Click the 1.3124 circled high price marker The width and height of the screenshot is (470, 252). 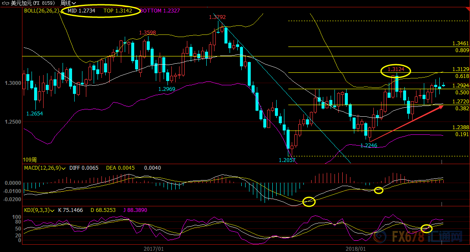(x=395, y=69)
